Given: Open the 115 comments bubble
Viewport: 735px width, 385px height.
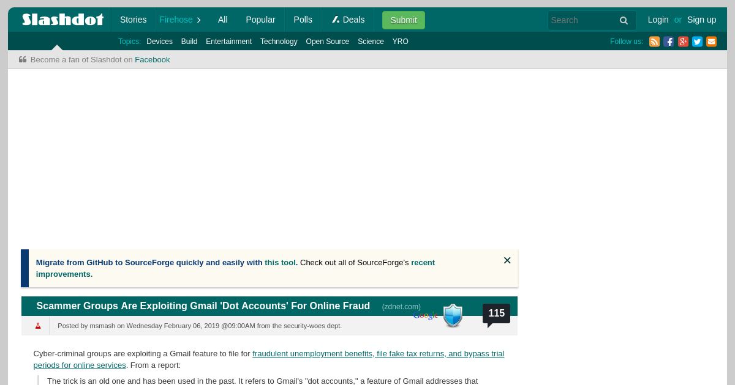Looking at the screenshot, I should [496, 314].
